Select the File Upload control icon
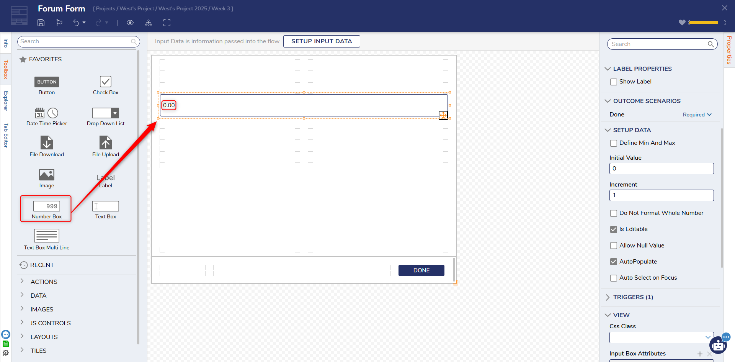 pos(106,143)
